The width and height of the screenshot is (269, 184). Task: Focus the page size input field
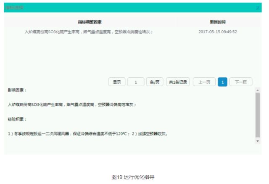click(x=136, y=82)
